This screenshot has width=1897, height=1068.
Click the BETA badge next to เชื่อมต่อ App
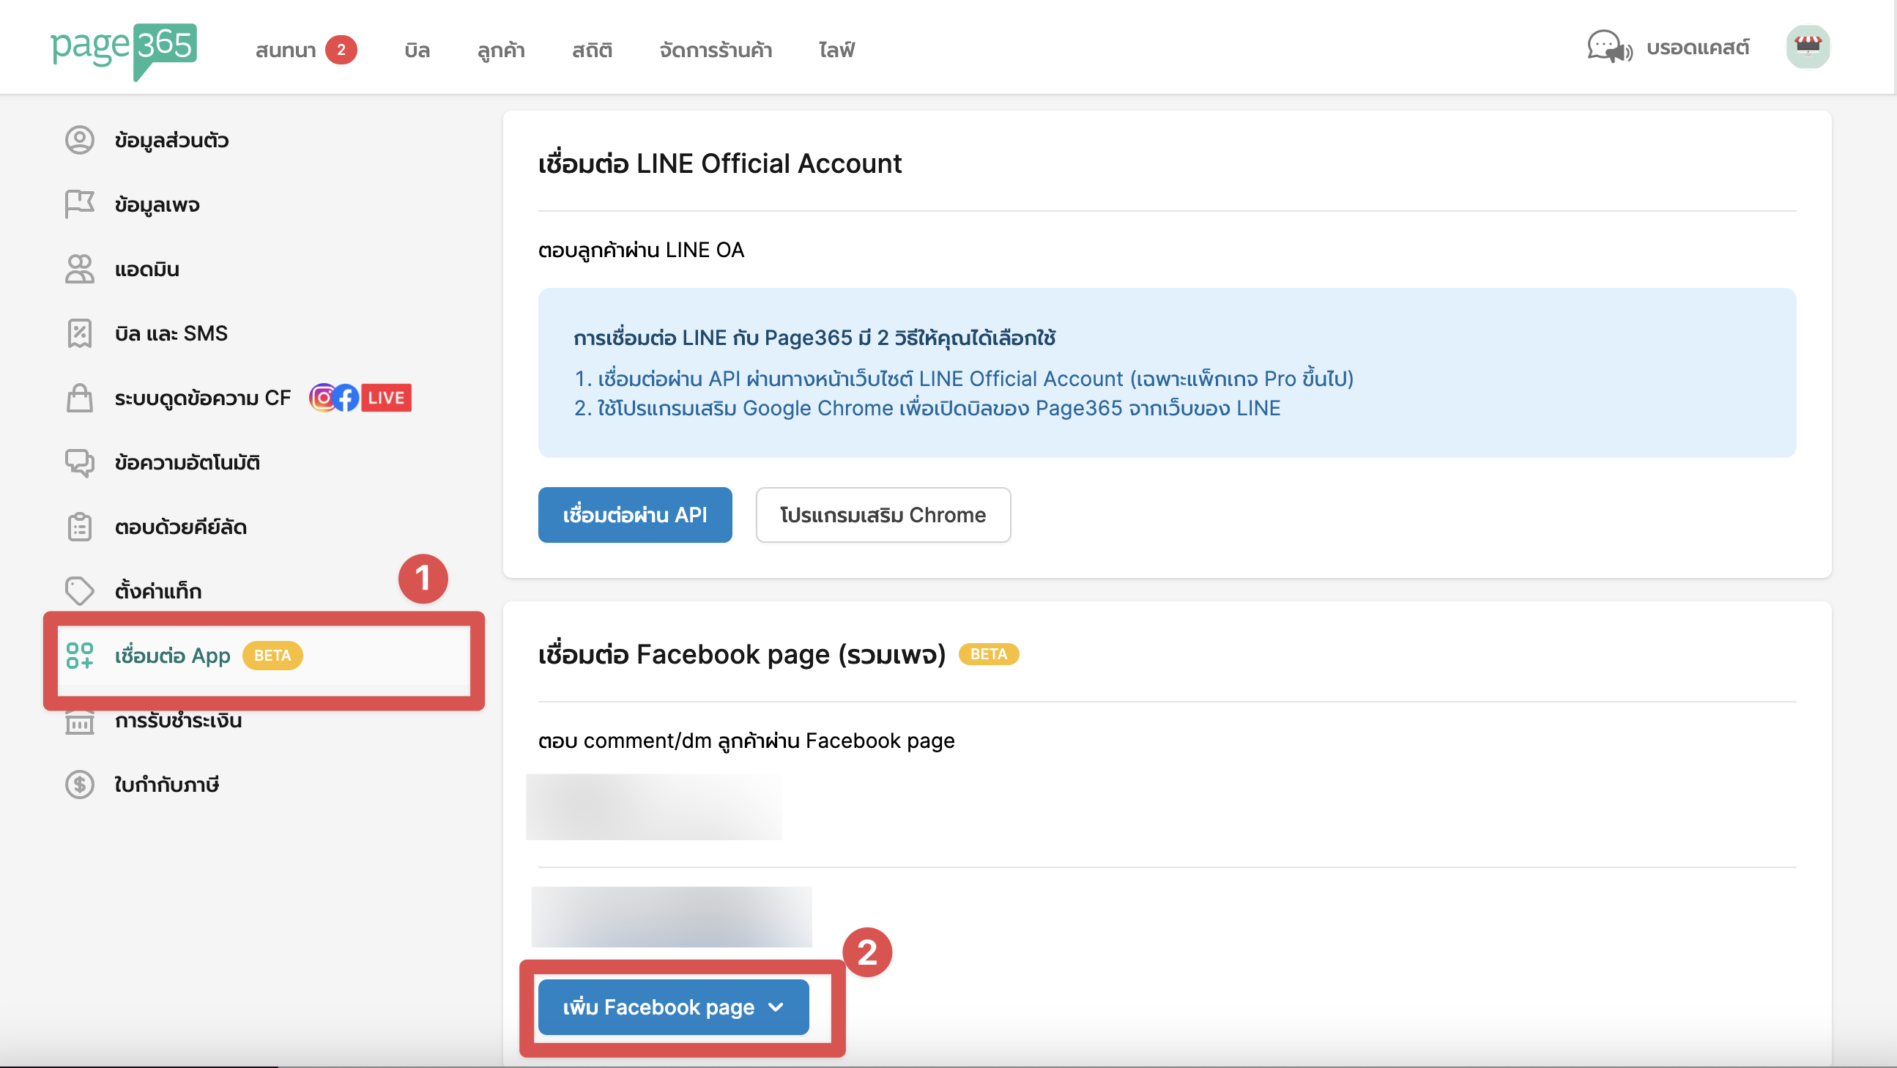(x=272, y=656)
